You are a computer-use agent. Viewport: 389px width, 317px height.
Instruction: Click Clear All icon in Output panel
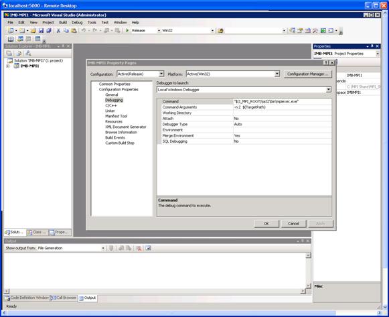(x=139, y=248)
